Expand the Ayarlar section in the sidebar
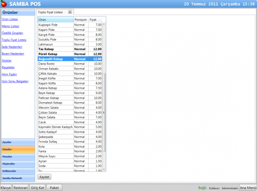The height and width of the screenshot is (191, 257). (x=18, y=142)
